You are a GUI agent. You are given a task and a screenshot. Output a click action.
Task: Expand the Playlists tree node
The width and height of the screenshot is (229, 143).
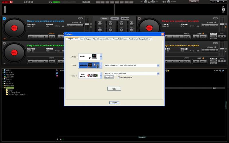(x=3, y=84)
